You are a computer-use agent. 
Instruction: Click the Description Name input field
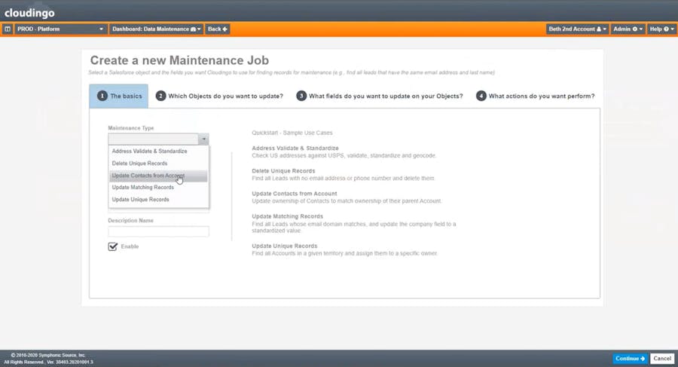(x=158, y=232)
